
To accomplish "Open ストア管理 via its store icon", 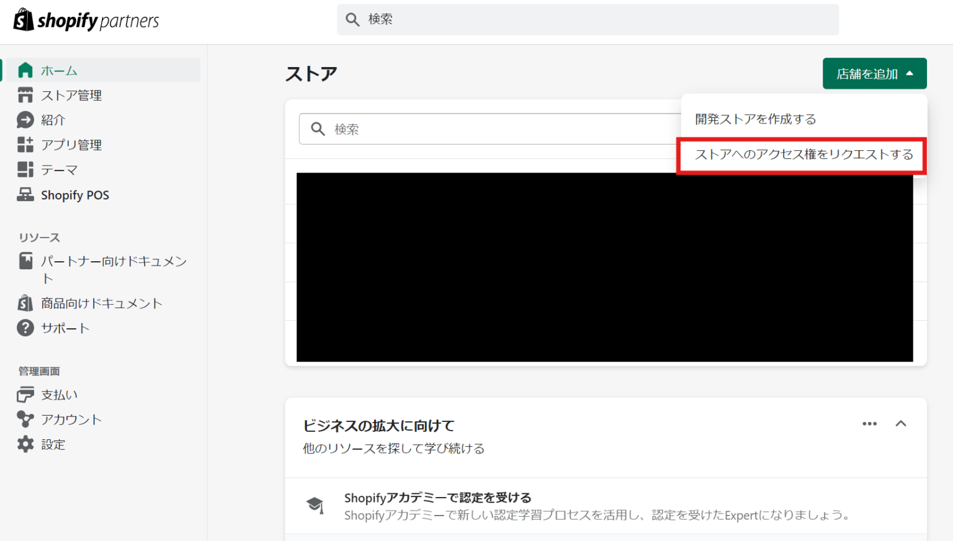I will 25,95.
